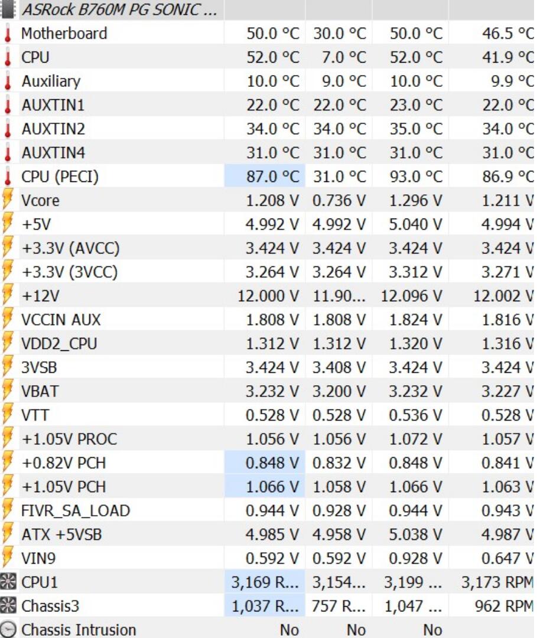Click the ATX +5VSB label
This screenshot has height=638, width=537.
tap(61, 535)
